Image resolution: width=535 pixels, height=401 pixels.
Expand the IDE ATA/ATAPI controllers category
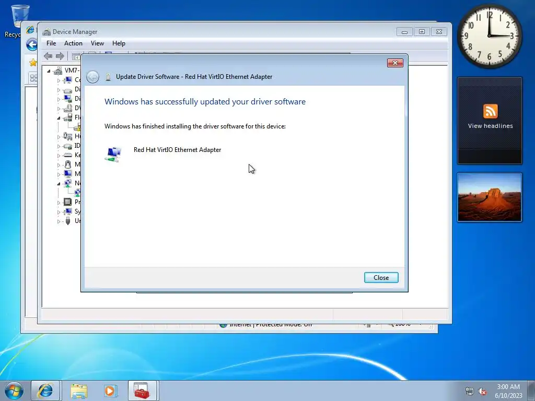coord(59,146)
